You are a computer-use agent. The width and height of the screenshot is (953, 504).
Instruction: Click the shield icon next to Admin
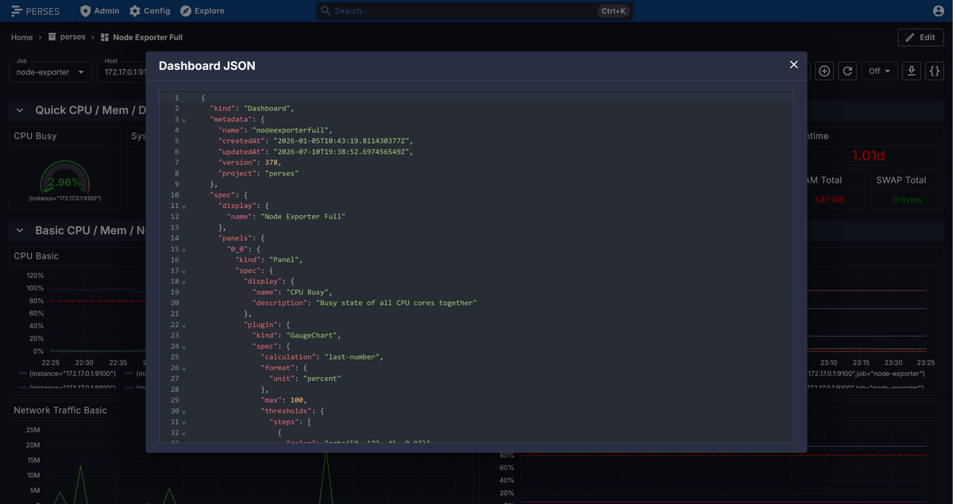pyautogui.click(x=85, y=11)
